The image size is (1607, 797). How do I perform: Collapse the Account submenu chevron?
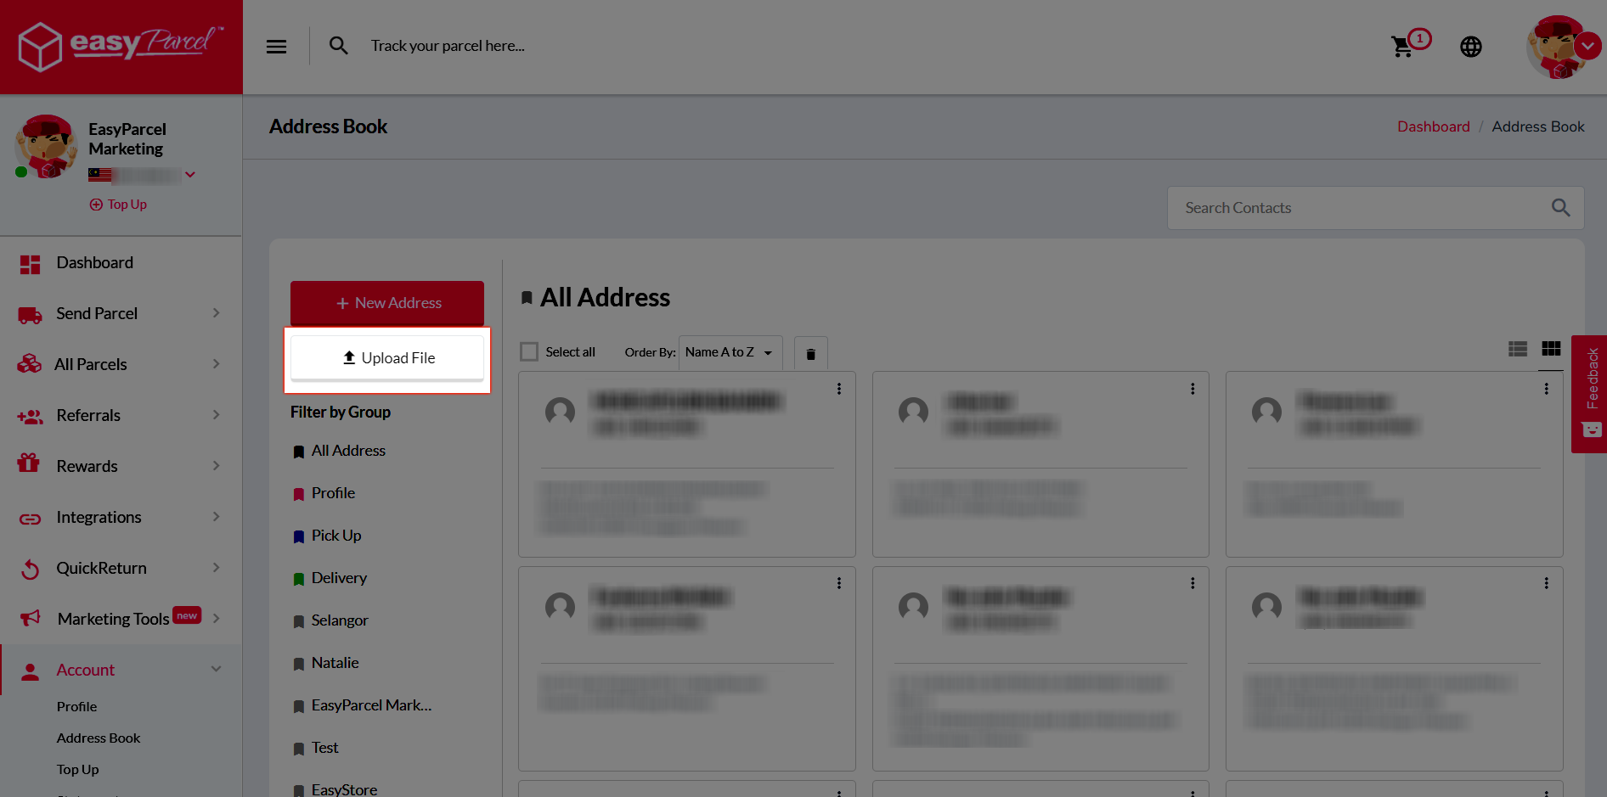[216, 670]
